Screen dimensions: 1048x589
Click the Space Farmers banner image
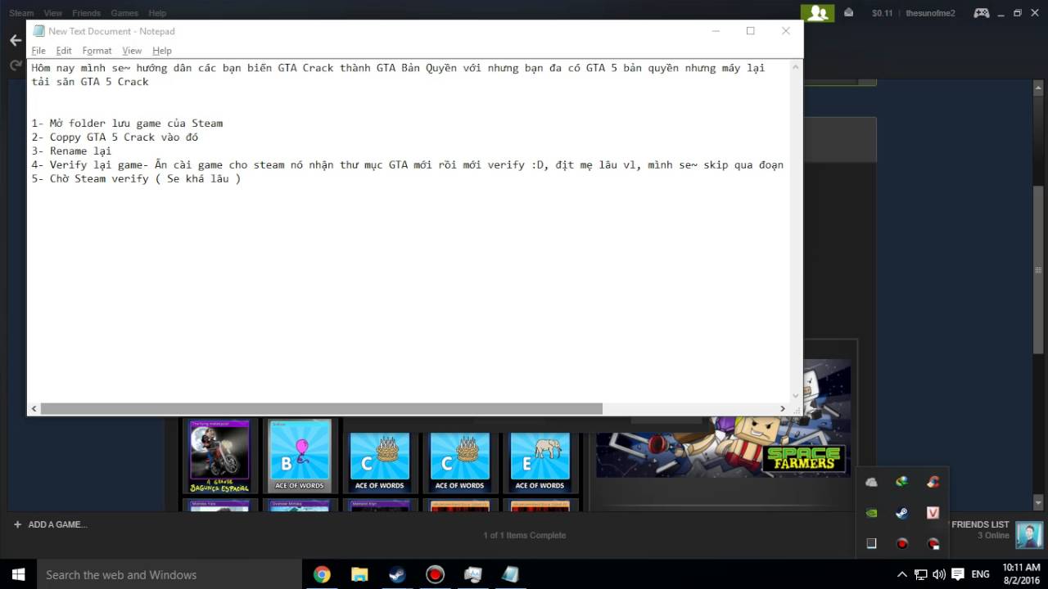pyautogui.click(x=723, y=418)
